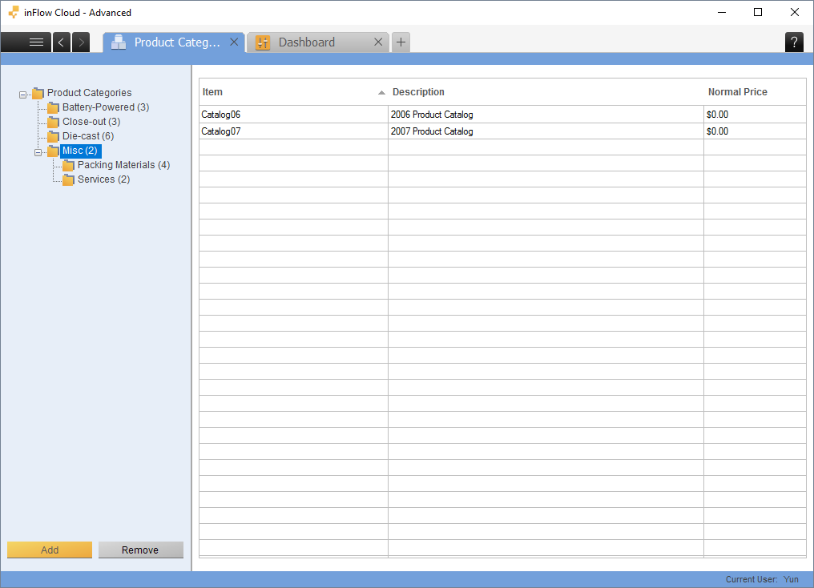Sort by the Item column header

pyautogui.click(x=293, y=92)
